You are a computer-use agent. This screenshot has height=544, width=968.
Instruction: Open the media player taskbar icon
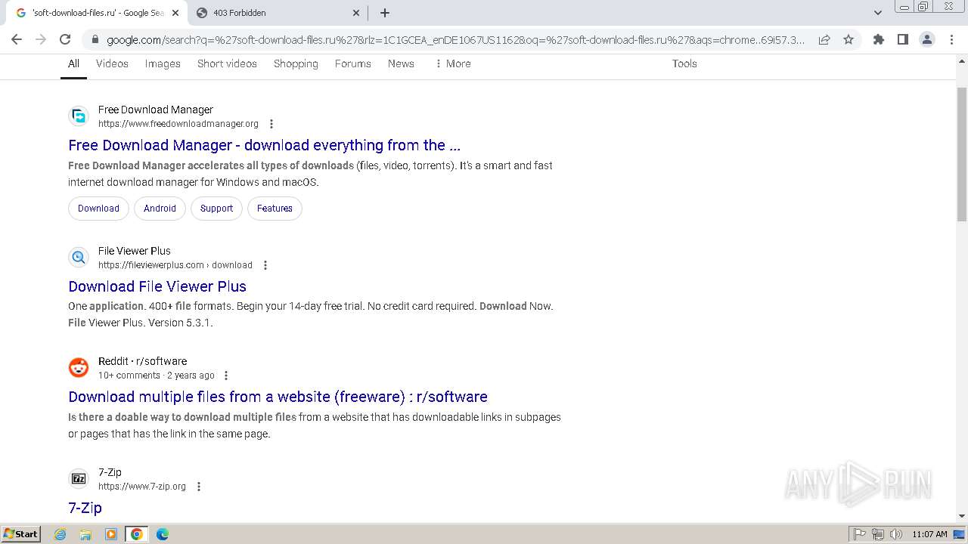(111, 534)
